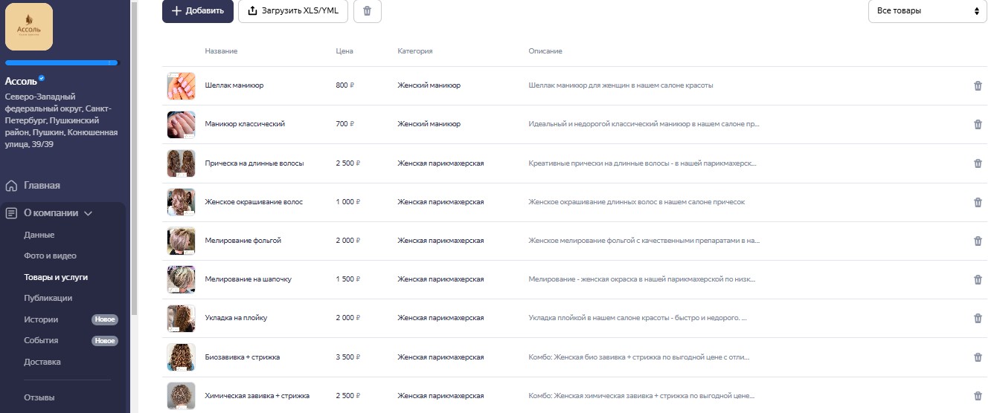This screenshot has width=997, height=413.
Task: Click the Главная home icon in sidebar
Action: click(11, 186)
